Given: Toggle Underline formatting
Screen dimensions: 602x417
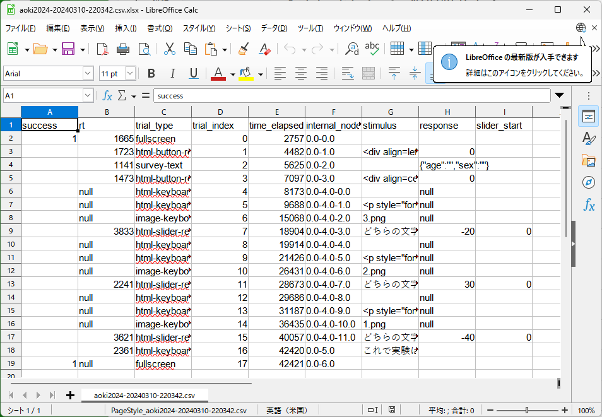Looking at the screenshot, I should click(194, 73).
